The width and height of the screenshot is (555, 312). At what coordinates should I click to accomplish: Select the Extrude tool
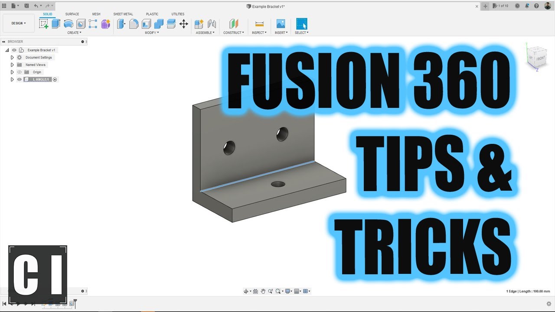tap(56, 24)
